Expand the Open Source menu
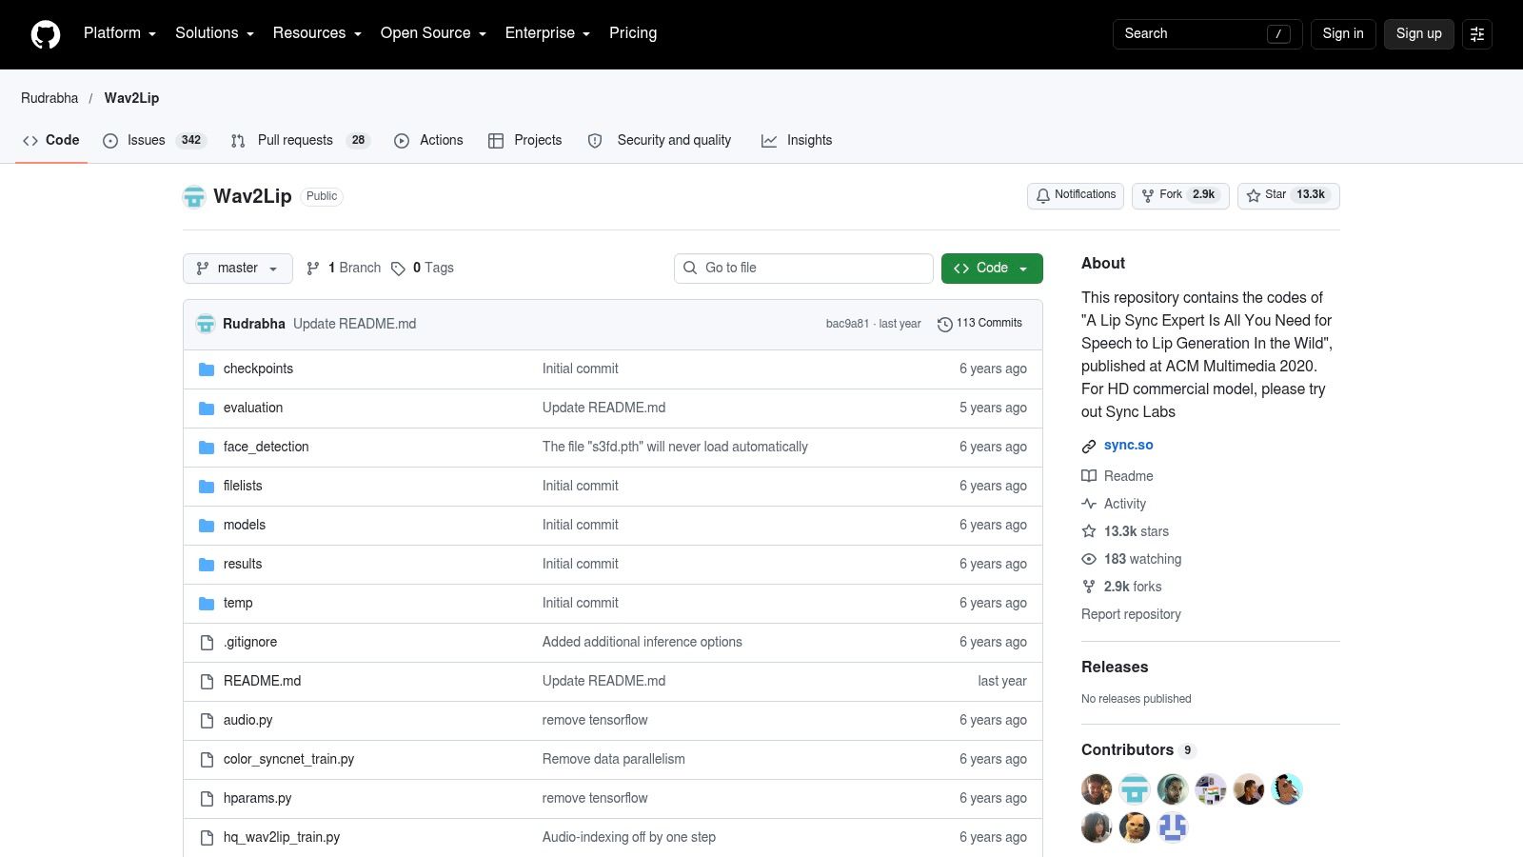Screen dimensions: 1523x857 (x=433, y=33)
